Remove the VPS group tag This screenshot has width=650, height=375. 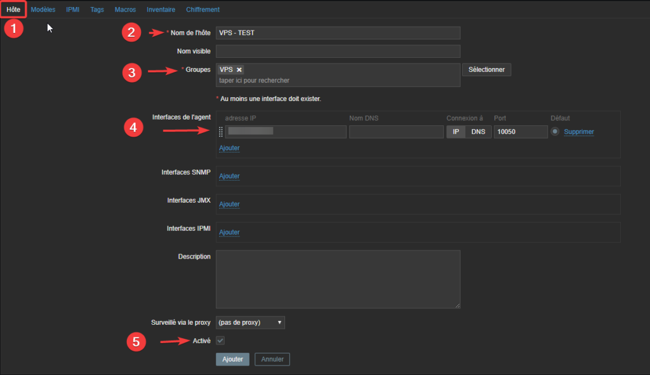coord(239,70)
